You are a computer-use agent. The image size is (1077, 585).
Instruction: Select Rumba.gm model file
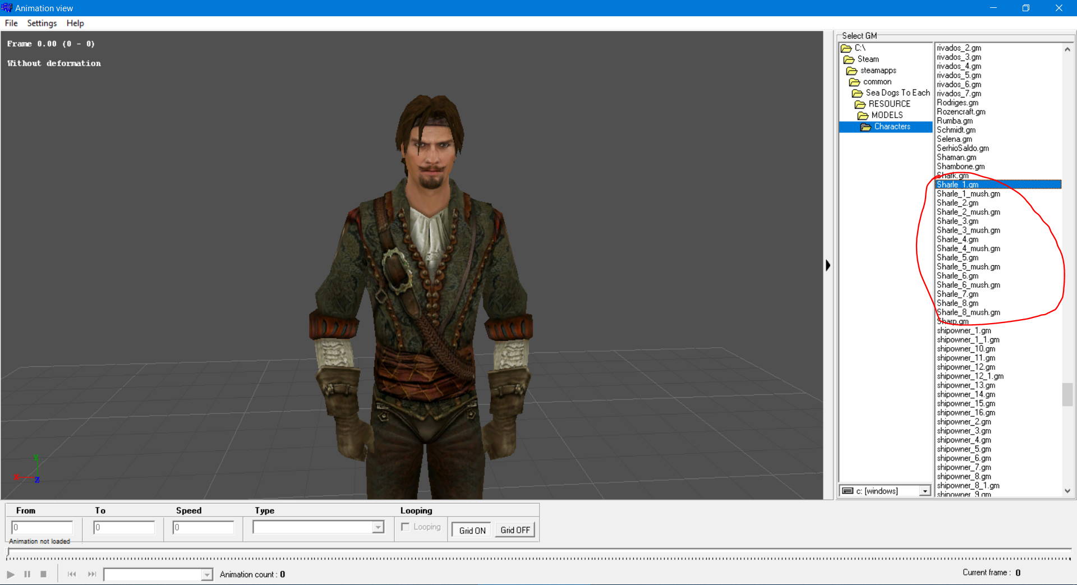pyautogui.click(x=955, y=121)
